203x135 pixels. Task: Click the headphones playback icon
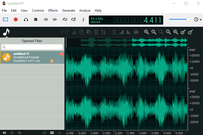26,19
